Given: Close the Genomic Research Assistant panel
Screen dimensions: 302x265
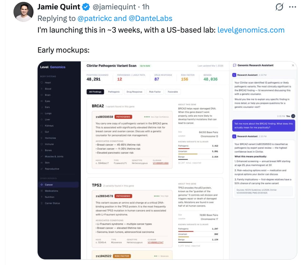Looking at the screenshot, I should (x=293, y=65).
